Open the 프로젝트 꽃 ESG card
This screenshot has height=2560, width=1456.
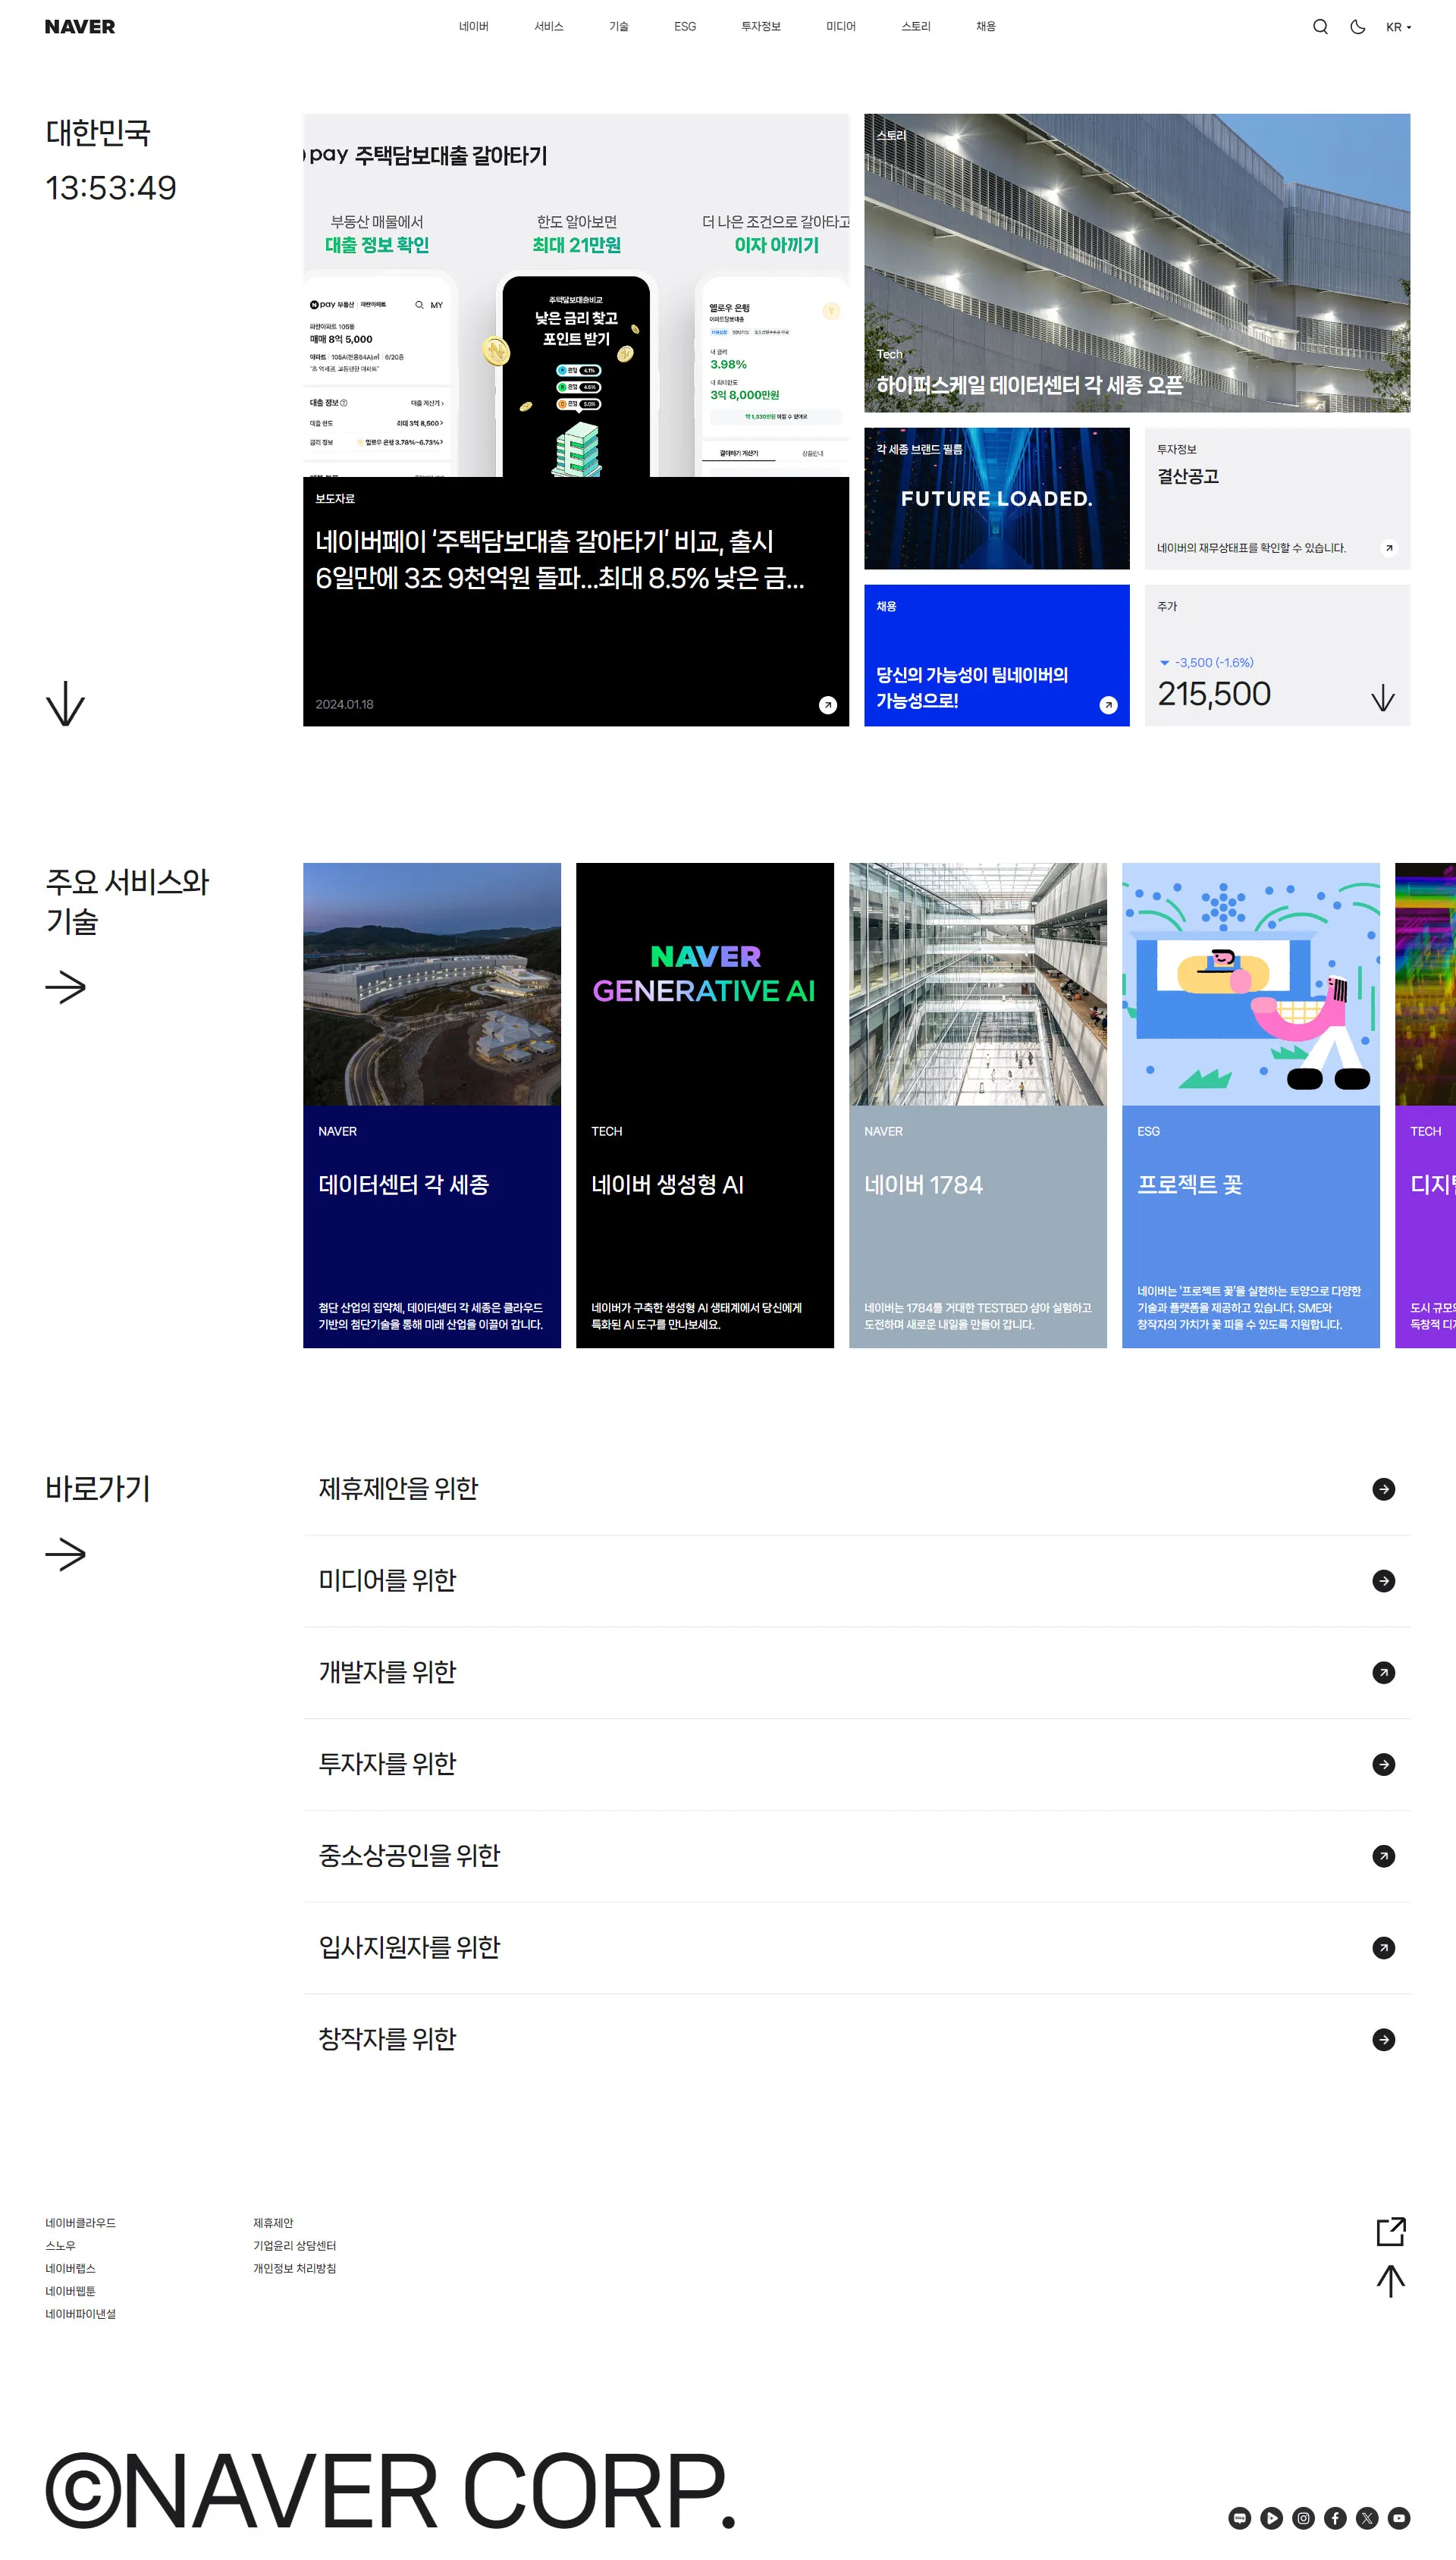[1251, 1106]
